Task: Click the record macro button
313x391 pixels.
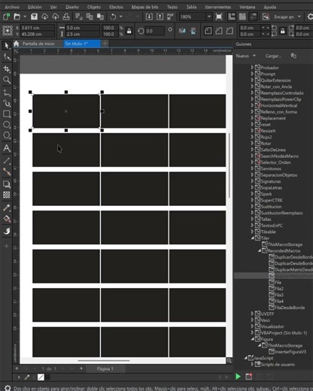Action: tap(249, 376)
